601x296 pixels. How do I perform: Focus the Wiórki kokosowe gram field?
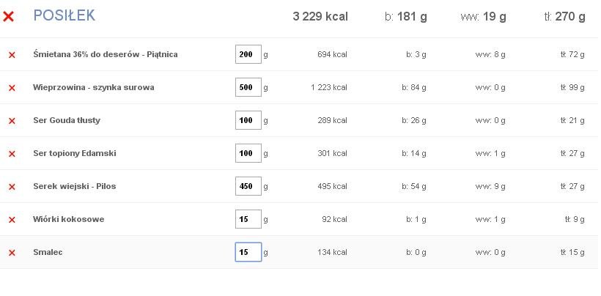click(248, 218)
